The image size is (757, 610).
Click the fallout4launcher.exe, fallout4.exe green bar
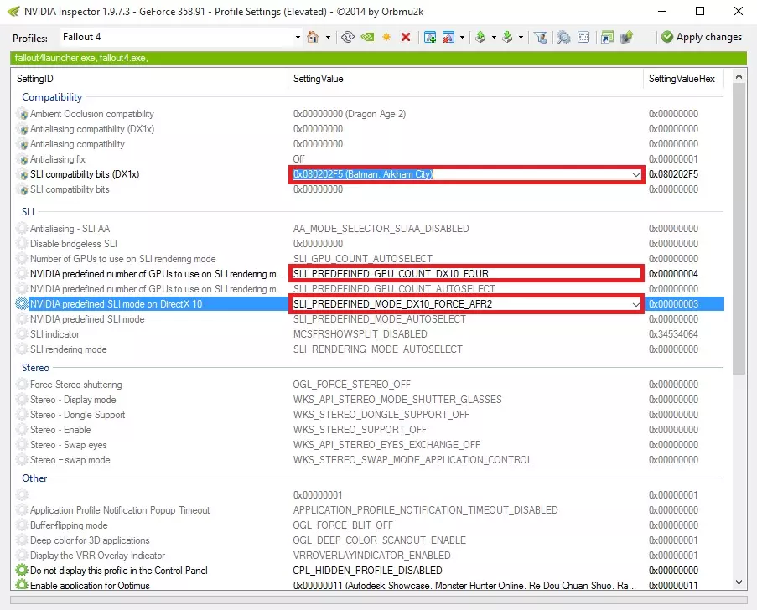point(379,58)
